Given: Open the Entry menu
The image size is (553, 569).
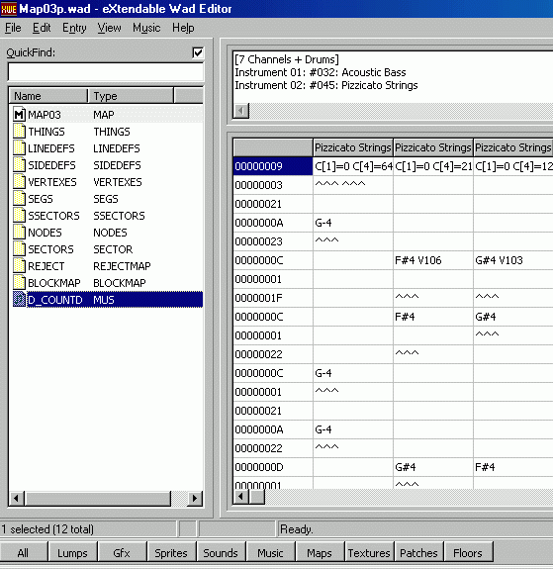Looking at the screenshot, I should (74, 28).
